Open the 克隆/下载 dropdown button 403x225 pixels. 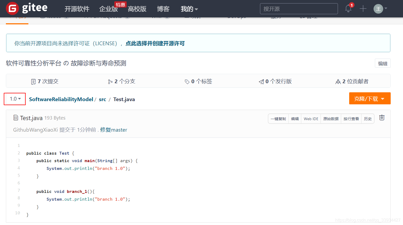click(x=370, y=98)
